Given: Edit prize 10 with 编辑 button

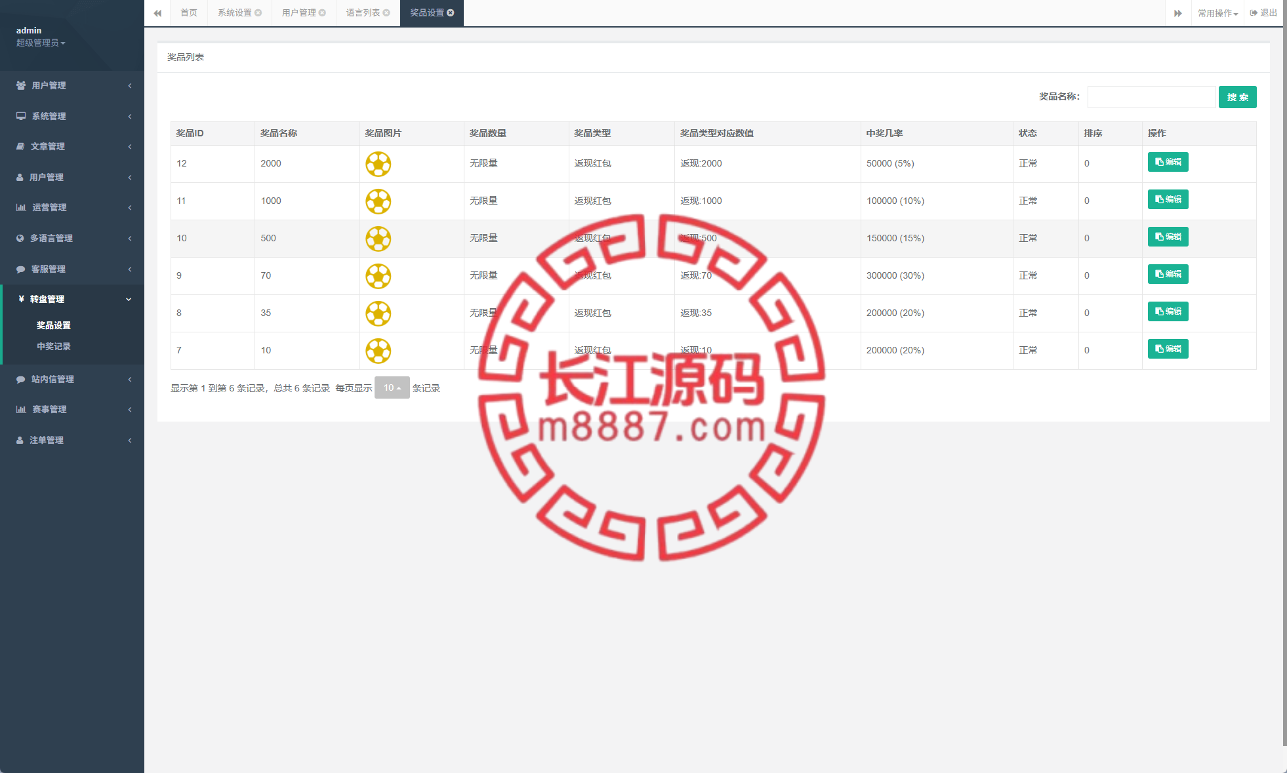Looking at the screenshot, I should click(1168, 349).
